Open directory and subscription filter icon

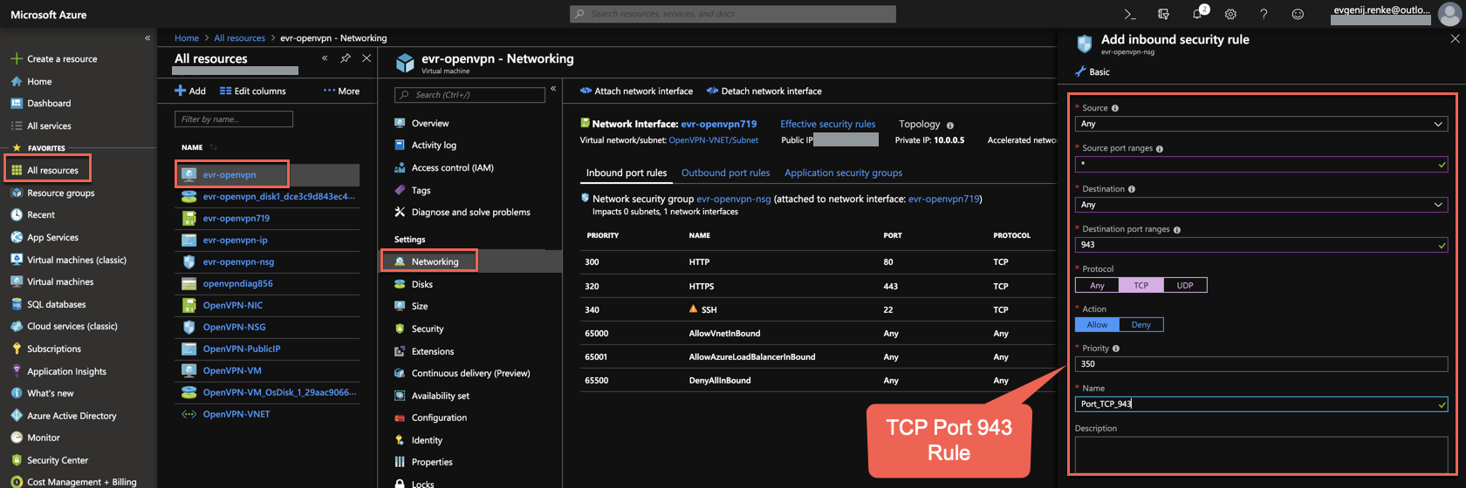[1163, 14]
